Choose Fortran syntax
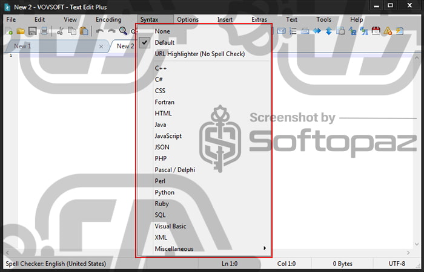Screen dimensions: 424x272 point(204,102)
